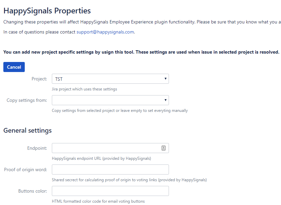Click the Proof of origin word: label
281x205 pixels.
(25, 169)
